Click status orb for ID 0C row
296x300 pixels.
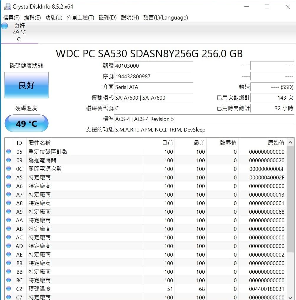coord(9,168)
